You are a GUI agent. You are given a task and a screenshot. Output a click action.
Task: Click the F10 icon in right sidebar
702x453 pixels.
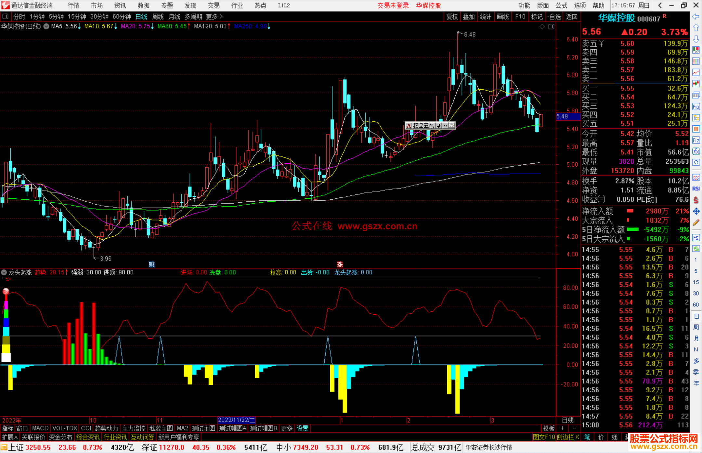point(696,107)
